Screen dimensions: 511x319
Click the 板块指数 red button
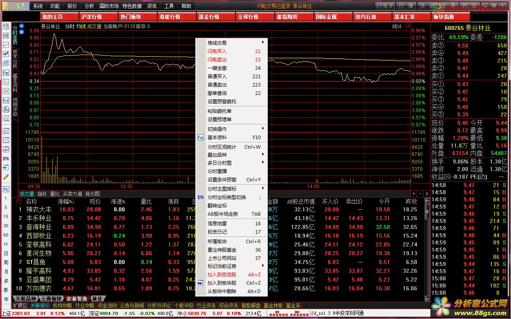click(x=451, y=17)
